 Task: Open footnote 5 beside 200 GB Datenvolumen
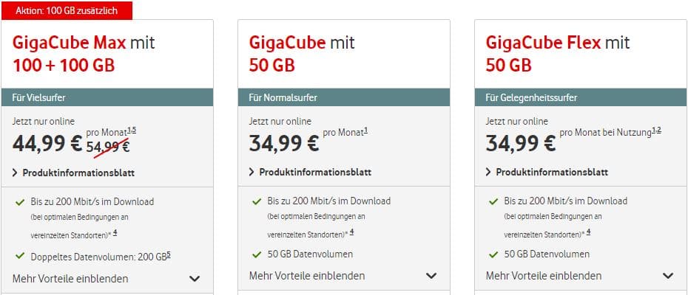169,254
